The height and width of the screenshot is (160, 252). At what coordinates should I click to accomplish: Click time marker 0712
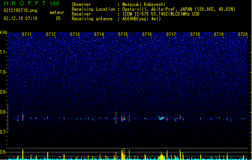(x=51, y=34)
